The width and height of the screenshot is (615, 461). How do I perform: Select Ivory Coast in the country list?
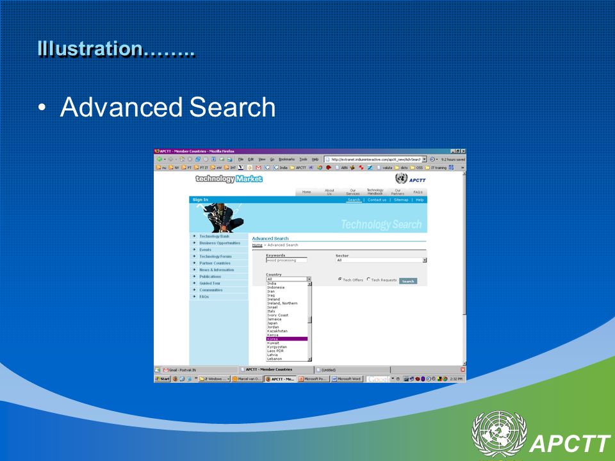[287, 315]
